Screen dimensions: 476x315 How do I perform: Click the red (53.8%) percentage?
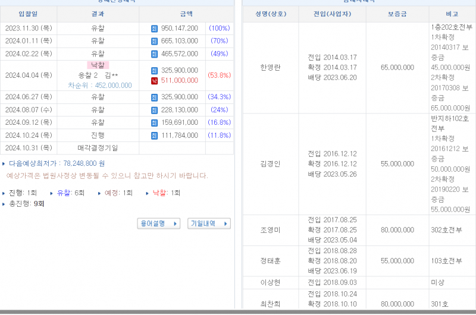tap(219, 75)
